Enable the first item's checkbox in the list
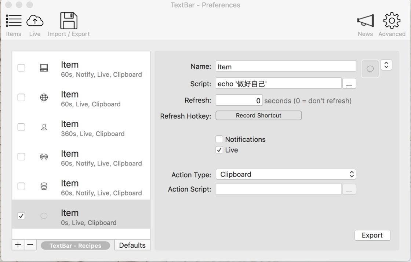 coord(21,68)
